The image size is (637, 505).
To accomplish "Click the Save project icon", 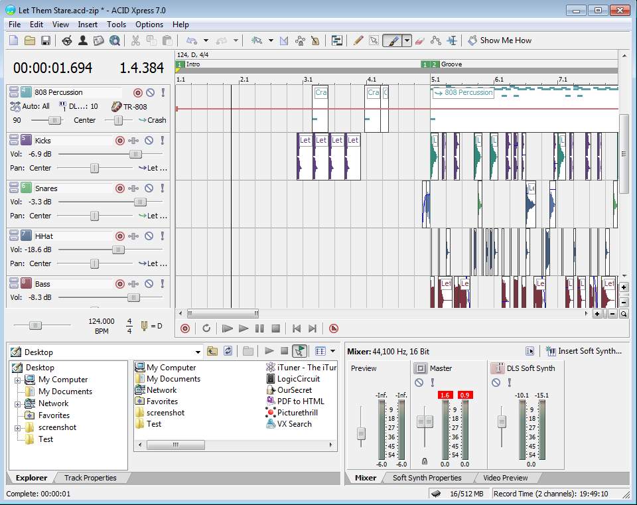I will [46, 40].
